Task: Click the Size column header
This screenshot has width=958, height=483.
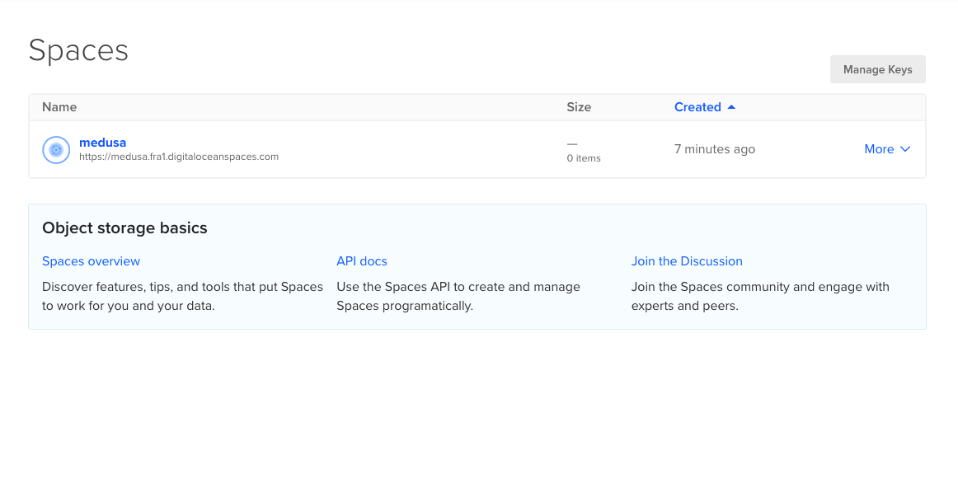Action: [579, 107]
